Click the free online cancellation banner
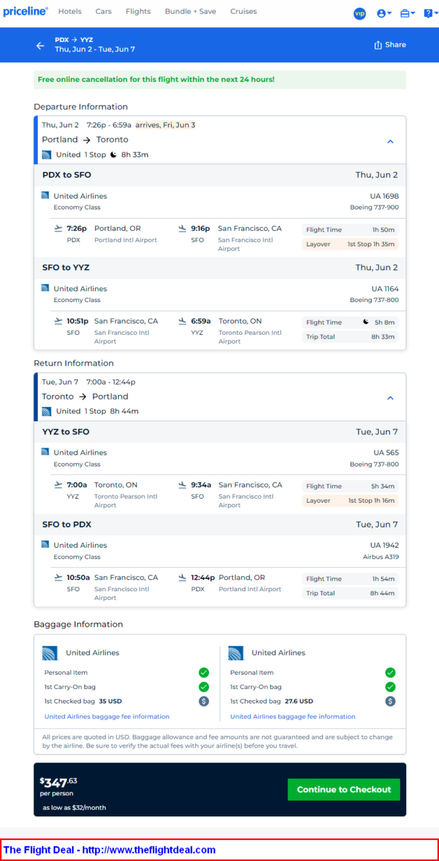This screenshot has height=861, width=439. click(220, 79)
